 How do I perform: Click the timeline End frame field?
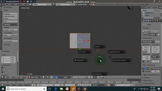pos(57,85)
